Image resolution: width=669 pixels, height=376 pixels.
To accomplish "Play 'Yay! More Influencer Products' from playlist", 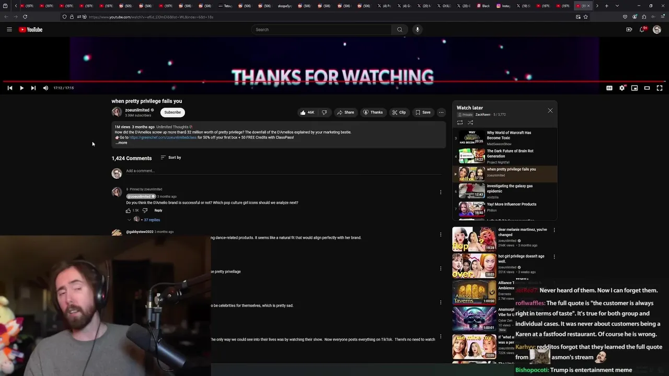I will click(505, 209).
